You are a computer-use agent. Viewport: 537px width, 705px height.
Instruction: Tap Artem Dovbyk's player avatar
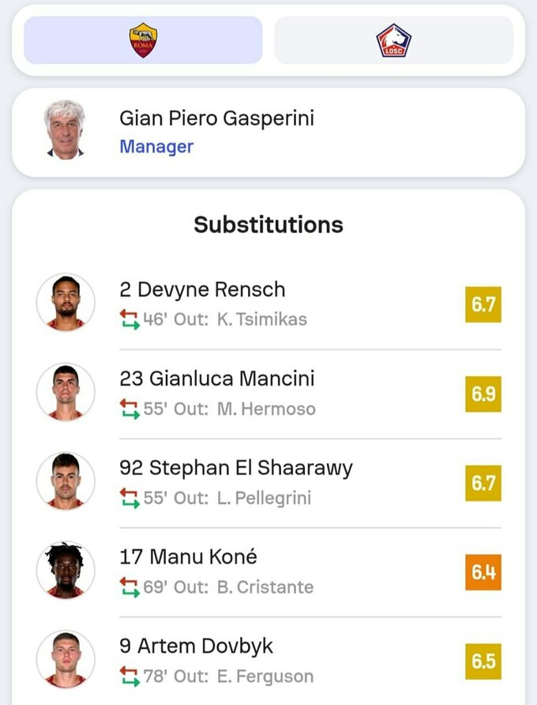click(66, 660)
